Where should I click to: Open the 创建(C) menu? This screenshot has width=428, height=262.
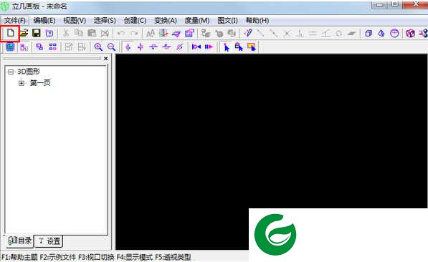point(135,21)
